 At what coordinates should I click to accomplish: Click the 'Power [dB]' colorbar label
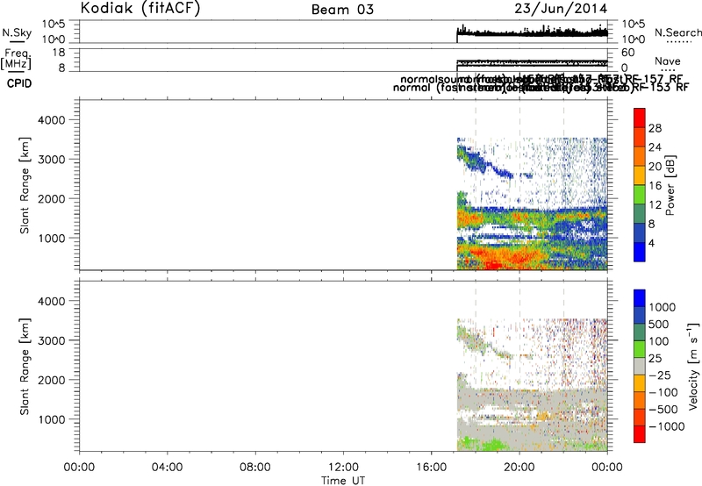coord(670,185)
